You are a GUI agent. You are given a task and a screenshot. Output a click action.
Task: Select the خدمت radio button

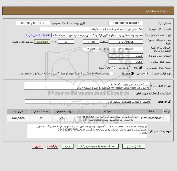click(x=129, y=68)
